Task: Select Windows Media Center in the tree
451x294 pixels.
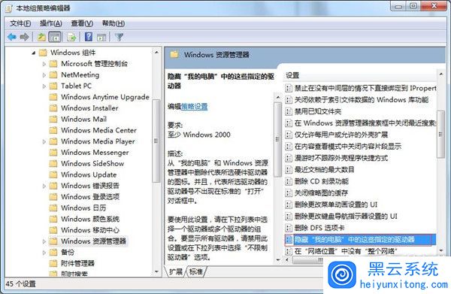Action: coord(98,130)
